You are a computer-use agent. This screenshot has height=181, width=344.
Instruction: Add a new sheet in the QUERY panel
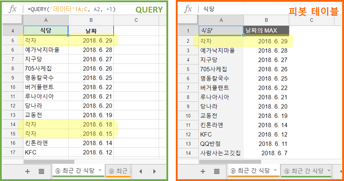[27, 171]
